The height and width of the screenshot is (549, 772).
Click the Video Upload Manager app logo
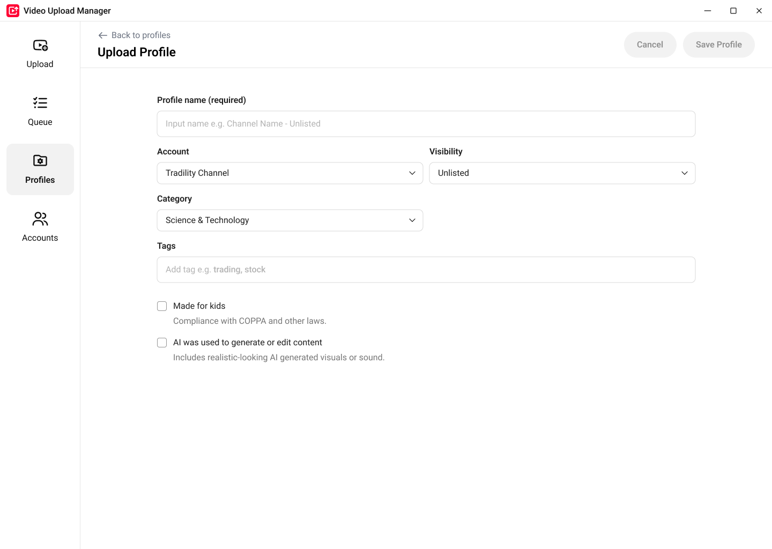point(13,11)
